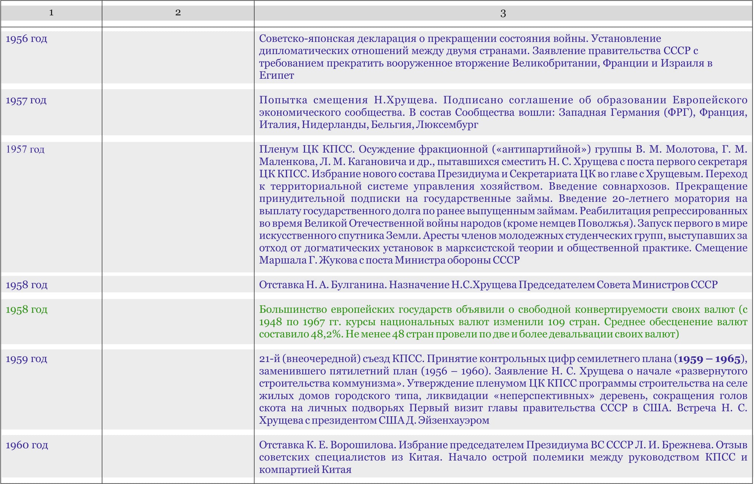The image size is (754, 484).
Task: Click column header numbered 2
Action: 178,13
